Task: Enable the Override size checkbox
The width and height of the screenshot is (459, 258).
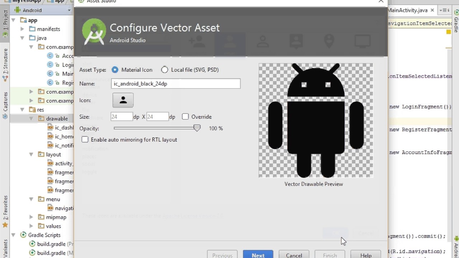Action: [185, 116]
